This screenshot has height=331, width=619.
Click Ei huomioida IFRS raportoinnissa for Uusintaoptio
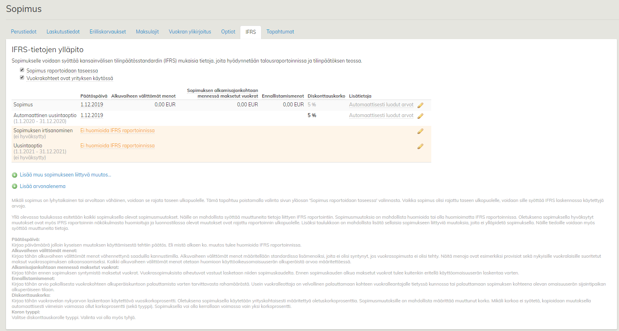pos(117,146)
